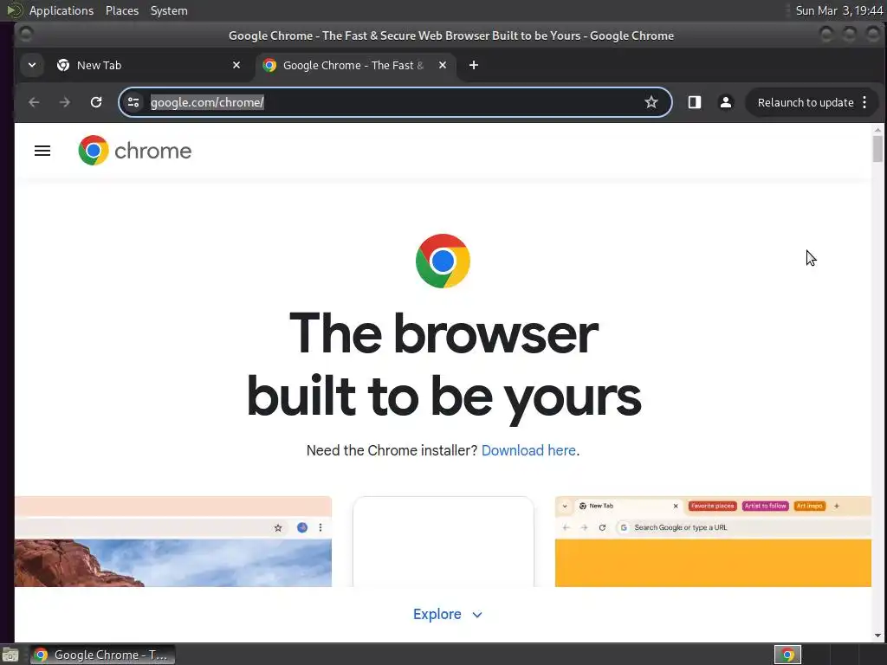Open the Chrome three-dot menu
This screenshot has height=665, width=887.
[x=864, y=102]
